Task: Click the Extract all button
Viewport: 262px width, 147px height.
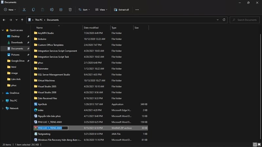Action: coord(121,10)
